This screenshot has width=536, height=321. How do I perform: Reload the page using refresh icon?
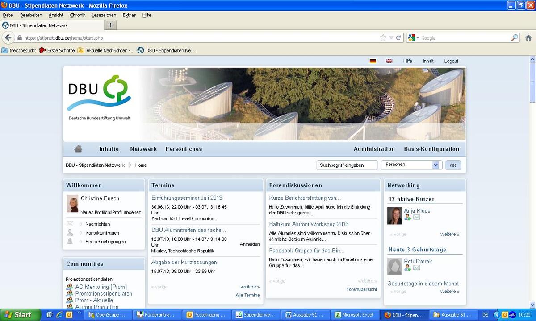point(398,38)
